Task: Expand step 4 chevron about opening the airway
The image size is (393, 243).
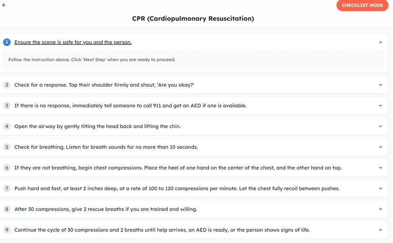Action: [380, 126]
